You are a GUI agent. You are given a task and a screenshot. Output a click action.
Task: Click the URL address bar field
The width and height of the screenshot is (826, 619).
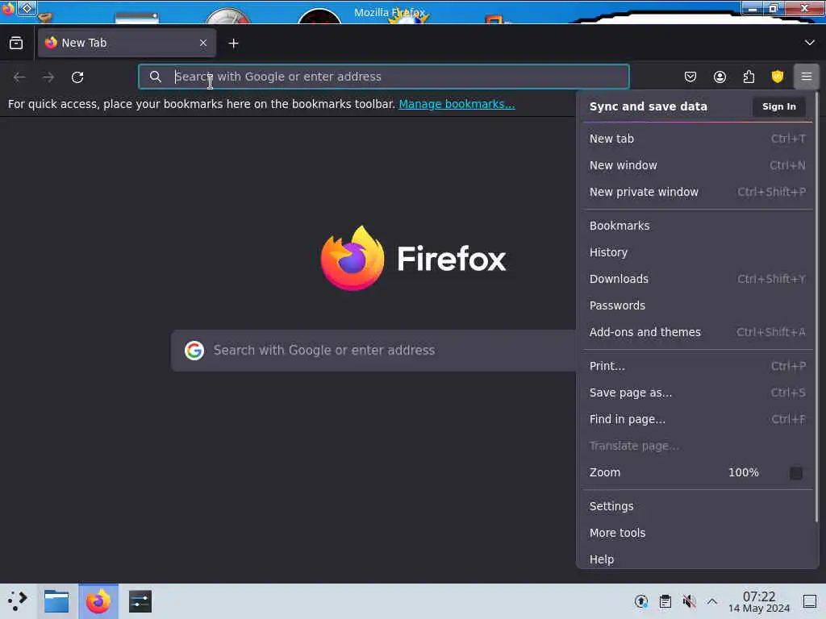pyautogui.click(x=383, y=77)
